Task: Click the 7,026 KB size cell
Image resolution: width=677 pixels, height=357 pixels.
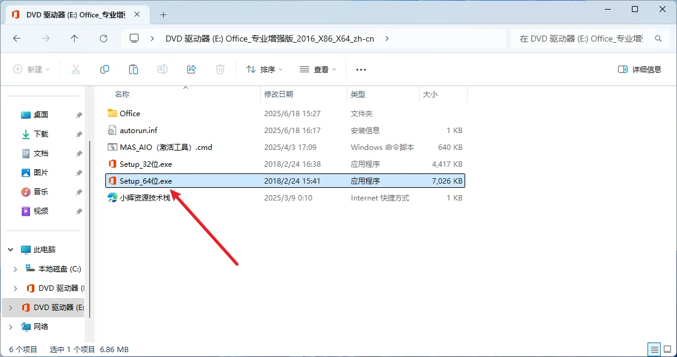Action: click(x=447, y=181)
